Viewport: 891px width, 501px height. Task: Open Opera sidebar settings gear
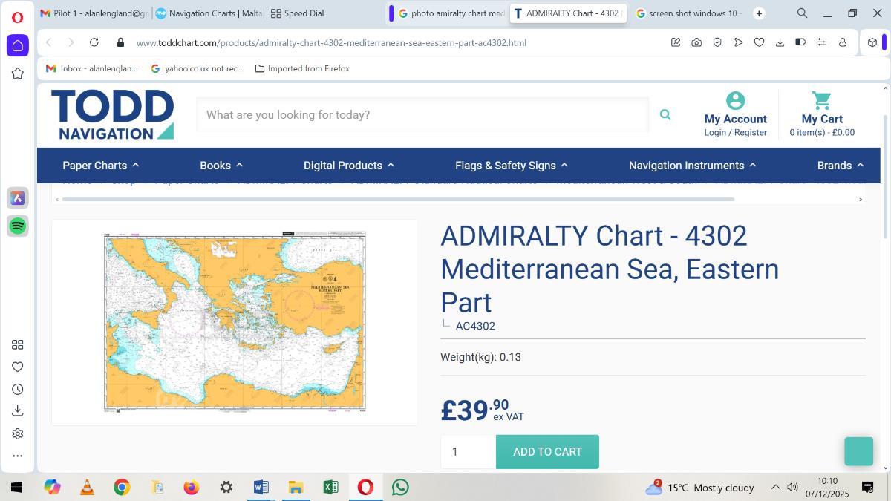pyautogui.click(x=18, y=433)
